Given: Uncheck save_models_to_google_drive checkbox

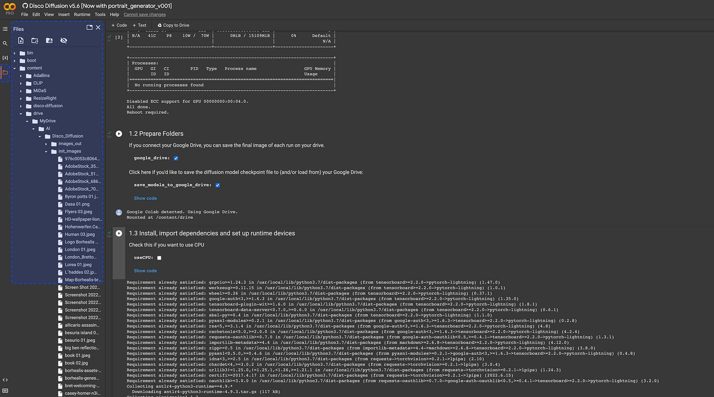Looking at the screenshot, I should 217,185.
